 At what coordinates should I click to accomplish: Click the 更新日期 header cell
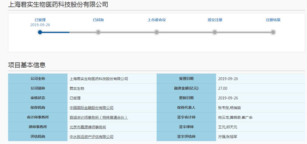point(186,98)
